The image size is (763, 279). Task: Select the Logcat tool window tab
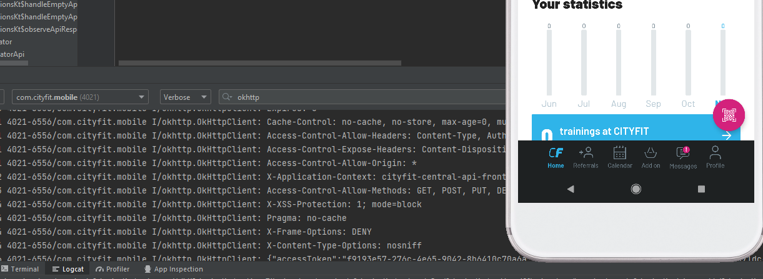[x=68, y=269]
